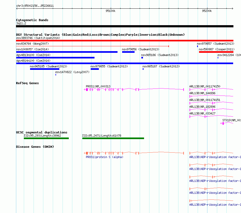This screenshot has width=241, height=213.
Task: Open PROS1|protein S (alpha) OMIM entry
Action: [105, 157]
